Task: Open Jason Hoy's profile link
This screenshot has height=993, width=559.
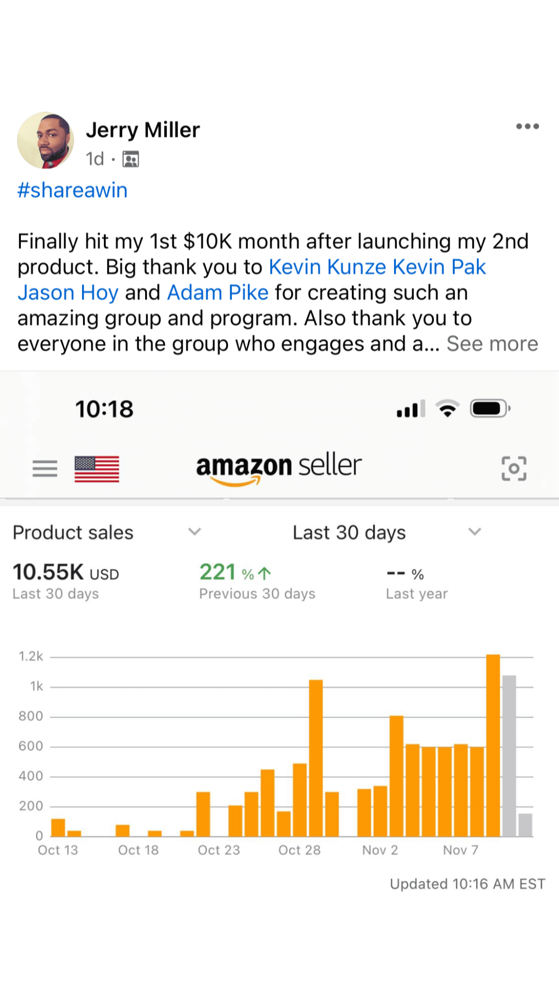Action: (x=68, y=292)
